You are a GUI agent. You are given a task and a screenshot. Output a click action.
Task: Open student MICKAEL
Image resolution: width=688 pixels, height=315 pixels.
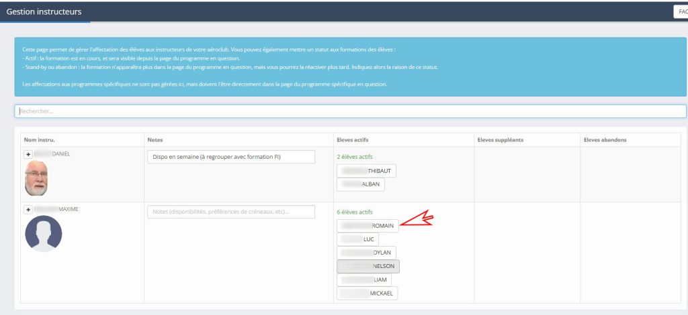coord(368,293)
